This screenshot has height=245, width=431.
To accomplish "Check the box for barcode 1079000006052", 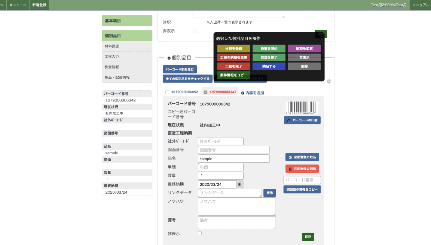I will (167, 92).
